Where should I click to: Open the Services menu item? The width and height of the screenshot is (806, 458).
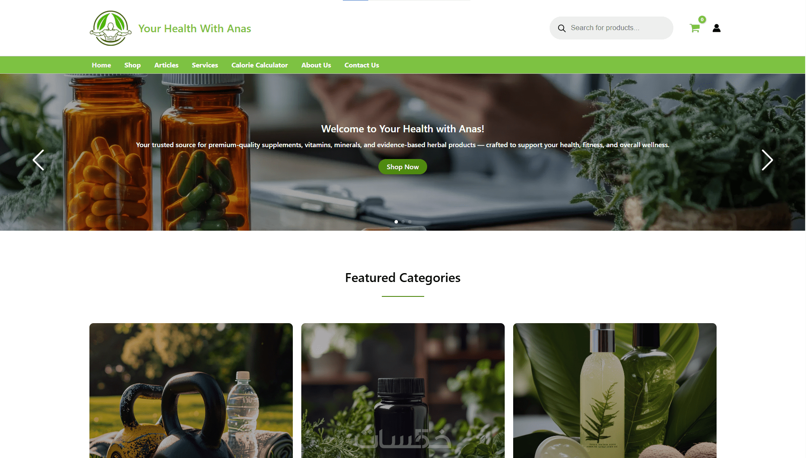(x=205, y=65)
